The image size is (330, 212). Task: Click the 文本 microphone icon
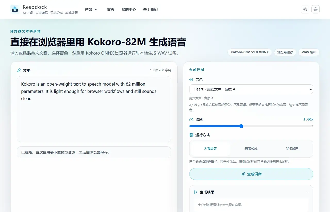point(19,70)
